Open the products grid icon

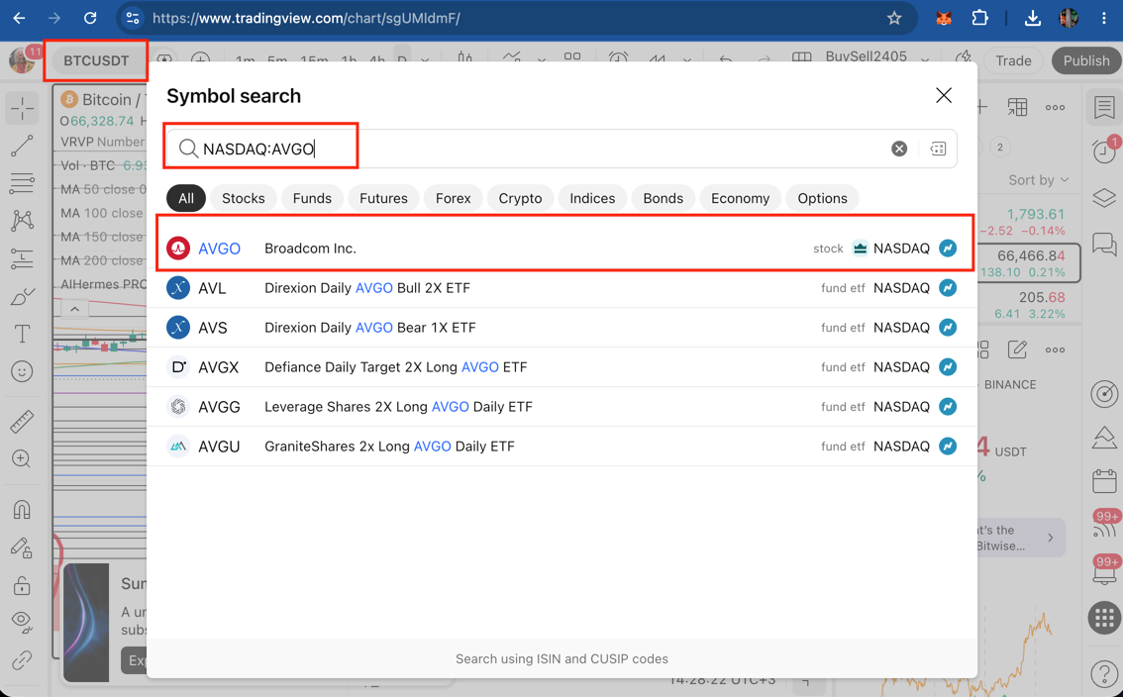tap(1104, 618)
